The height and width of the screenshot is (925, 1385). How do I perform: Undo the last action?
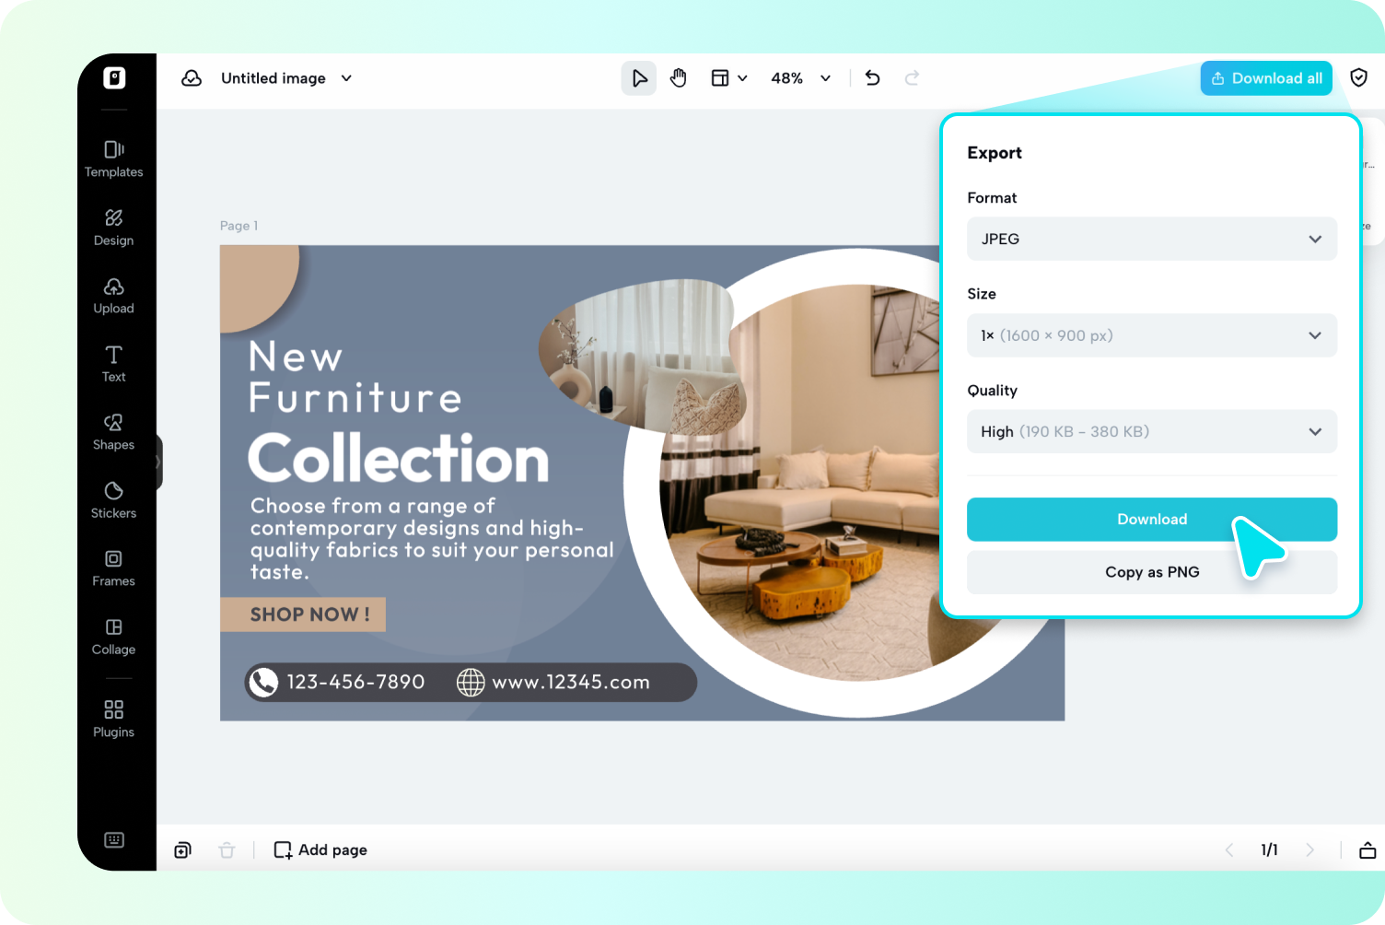(x=873, y=78)
